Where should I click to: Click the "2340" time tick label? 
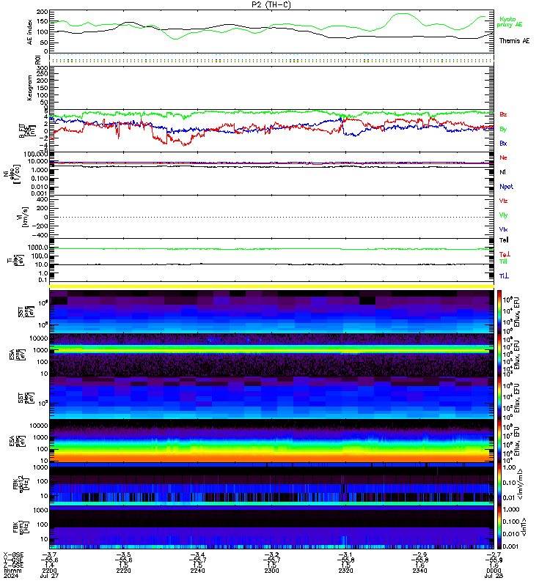coord(419,571)
